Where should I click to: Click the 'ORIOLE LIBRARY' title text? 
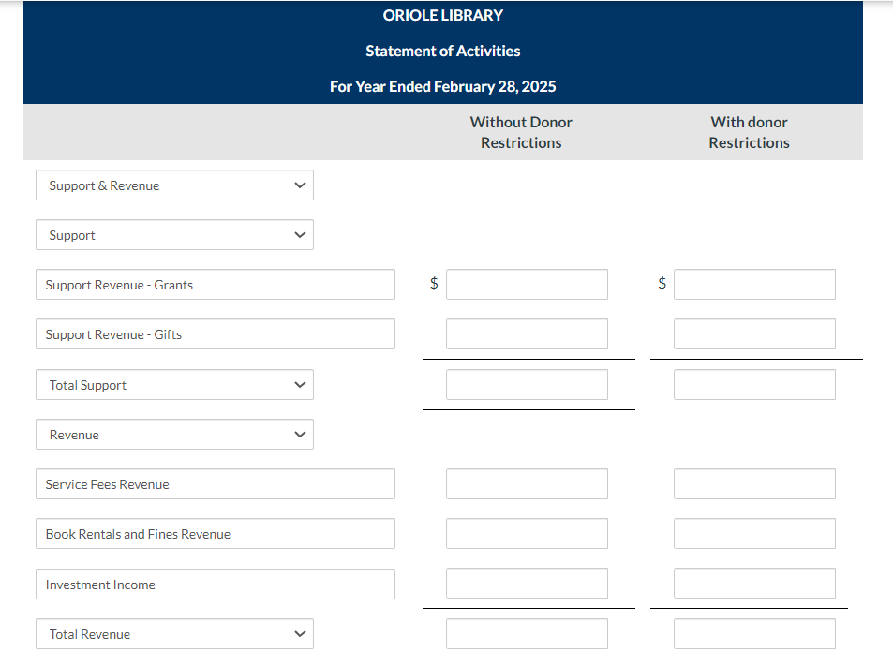tap(443, 15)
